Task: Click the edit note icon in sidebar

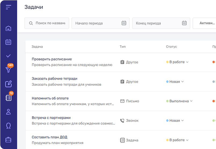Action: point(8,84)
